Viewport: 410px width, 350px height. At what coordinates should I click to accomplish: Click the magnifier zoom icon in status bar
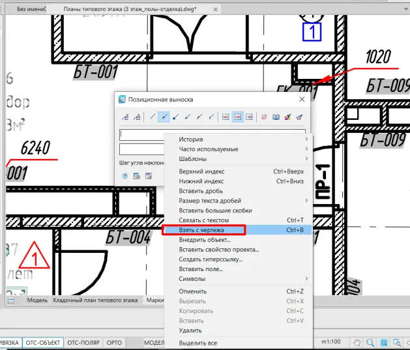tap(370, 342)
